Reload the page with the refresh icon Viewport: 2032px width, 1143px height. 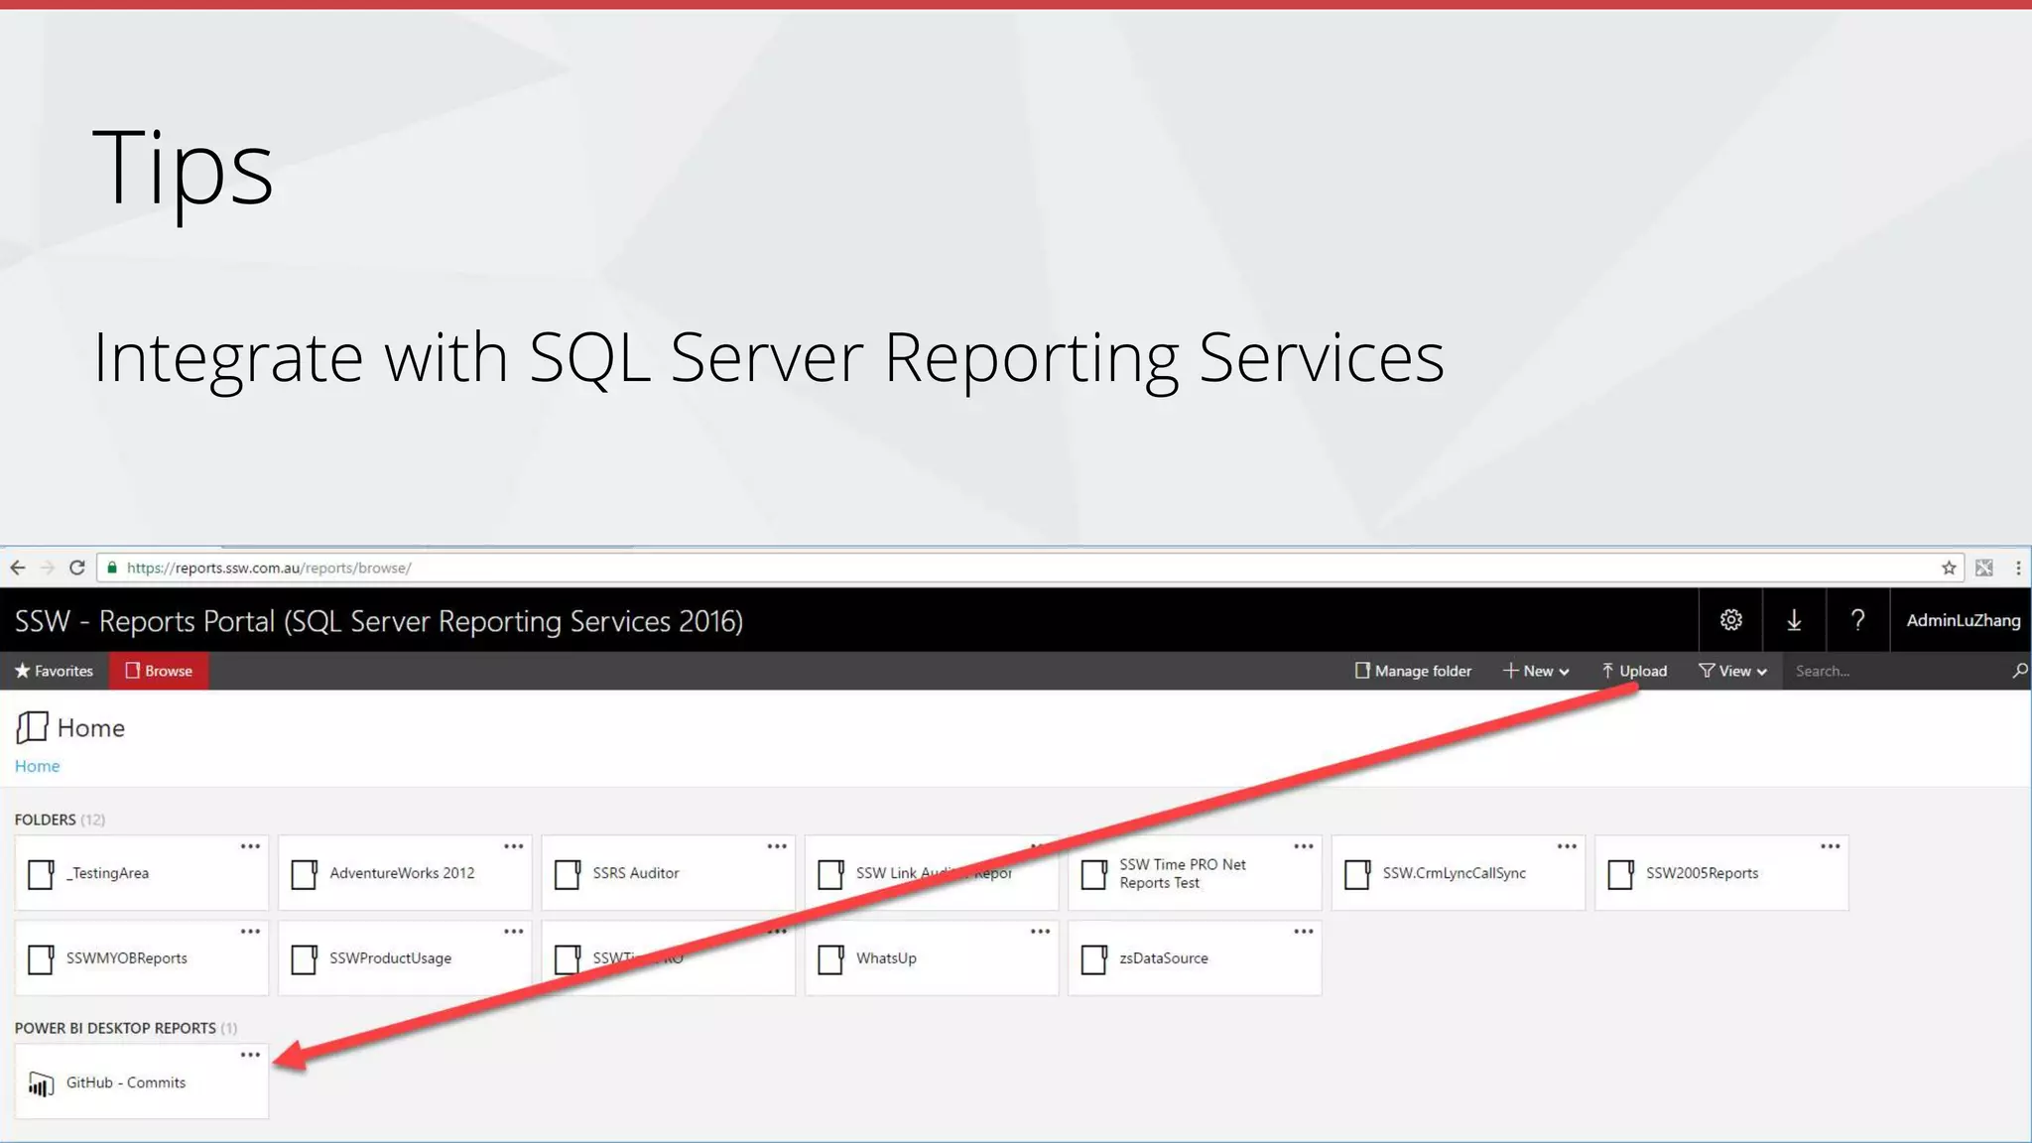[x=76, y=568]
